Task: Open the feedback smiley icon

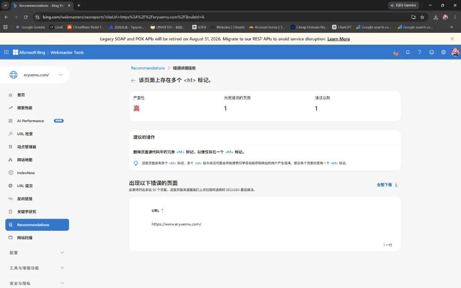Action: tap(431, 52)
